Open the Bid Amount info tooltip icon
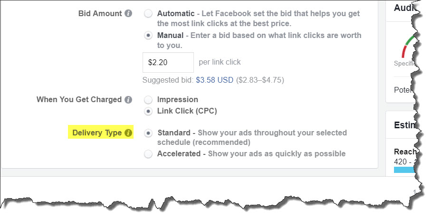432x219 pixels. [x=128, y=13]
